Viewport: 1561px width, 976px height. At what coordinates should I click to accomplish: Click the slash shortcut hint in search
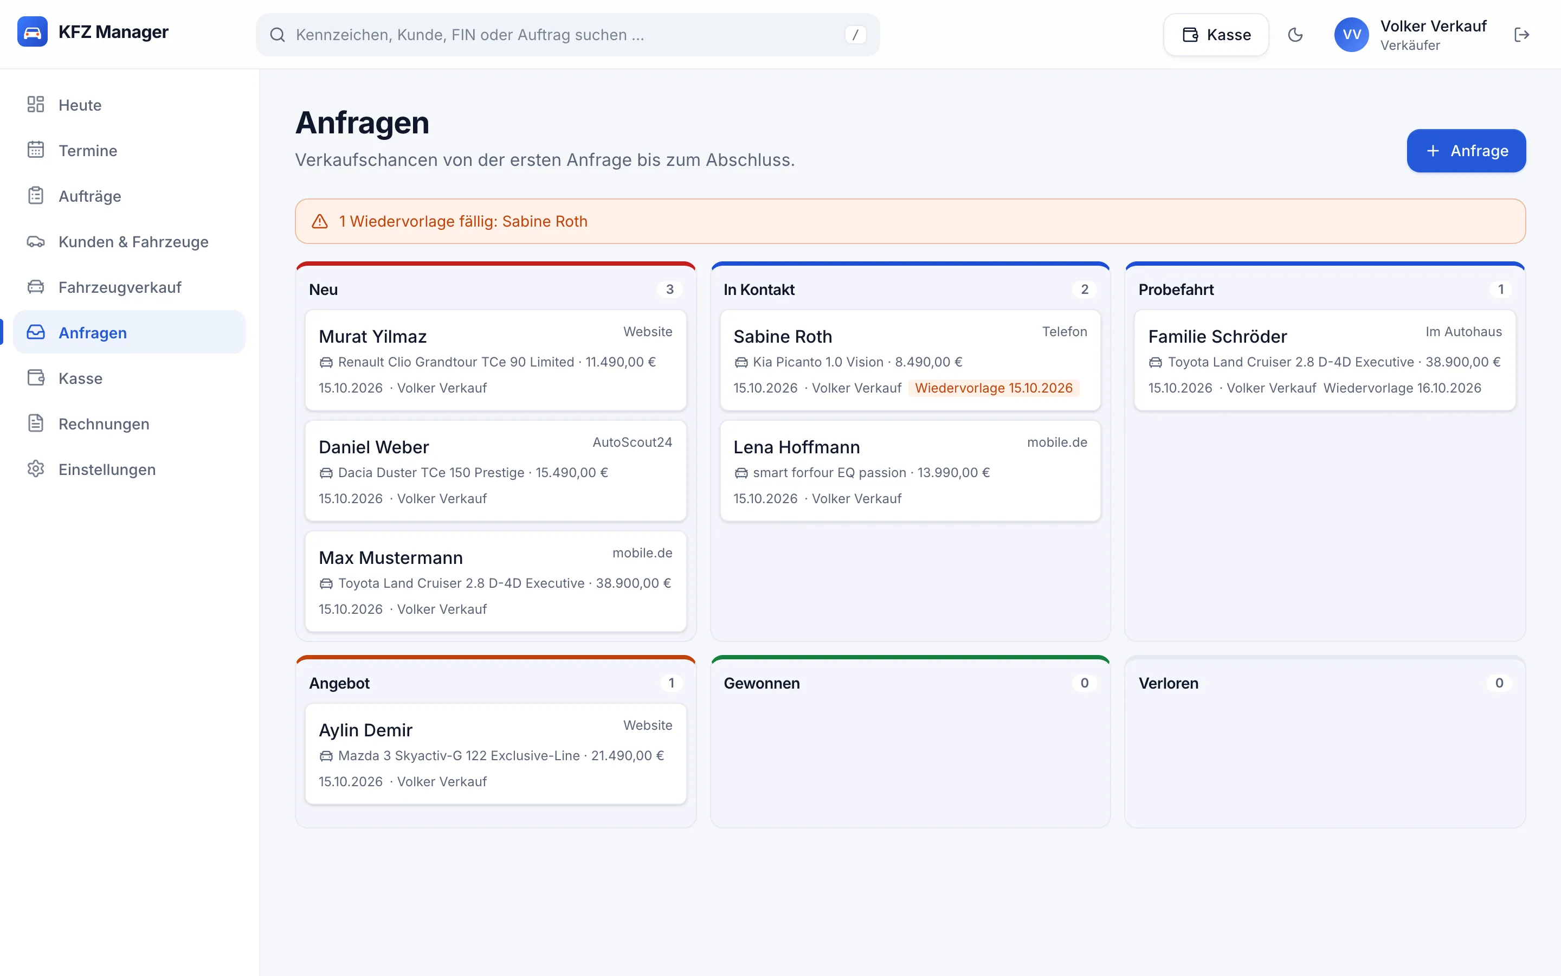855,35
